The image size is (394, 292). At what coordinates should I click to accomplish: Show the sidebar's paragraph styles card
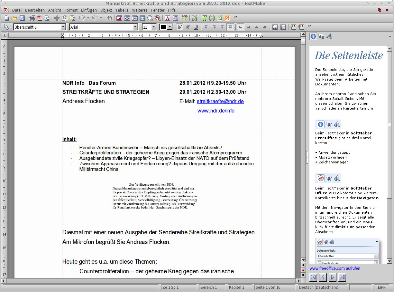(x=321, y=36)
